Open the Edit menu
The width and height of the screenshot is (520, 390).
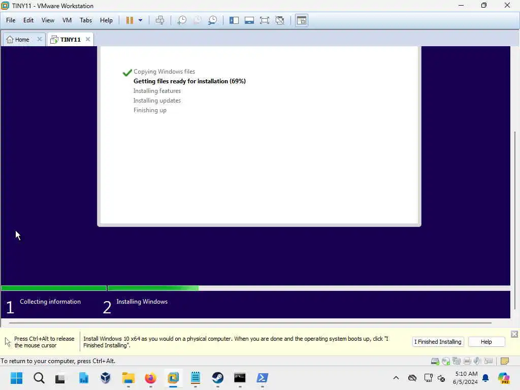point(28,20)
